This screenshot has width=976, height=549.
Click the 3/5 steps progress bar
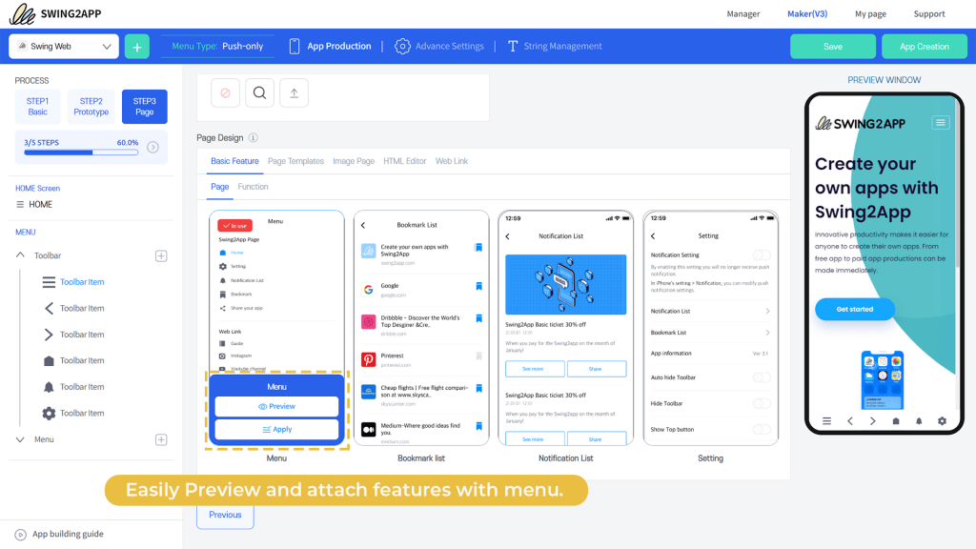tap(81, 152)
